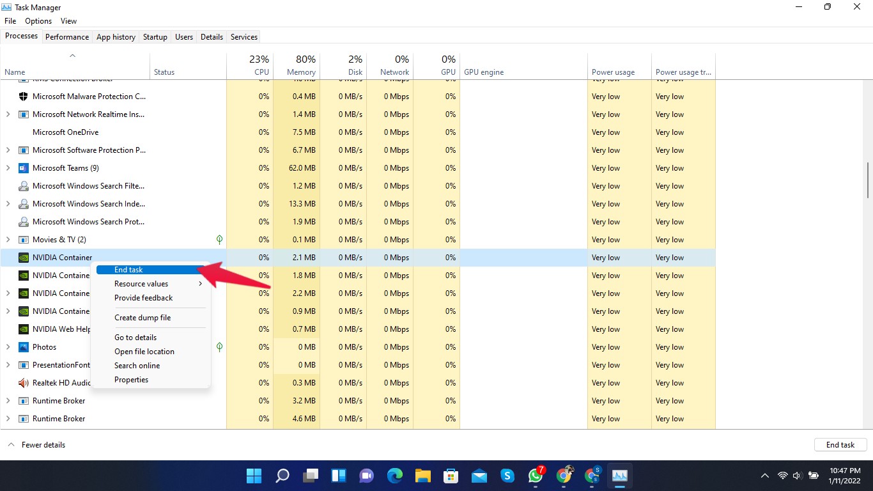
Task: Switch to the Services tab
Action: [x=244, y=37]
